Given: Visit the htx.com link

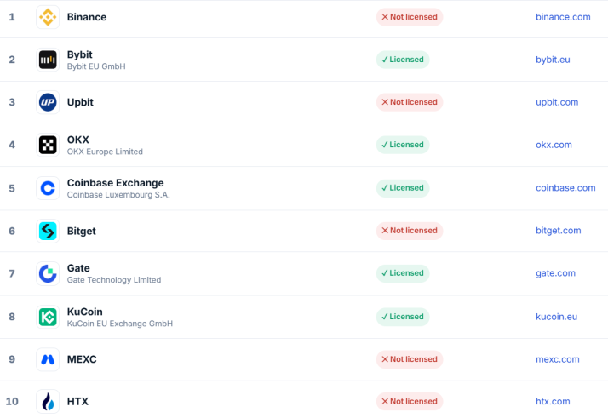Looking at the screenshot, I should point(553,401).
